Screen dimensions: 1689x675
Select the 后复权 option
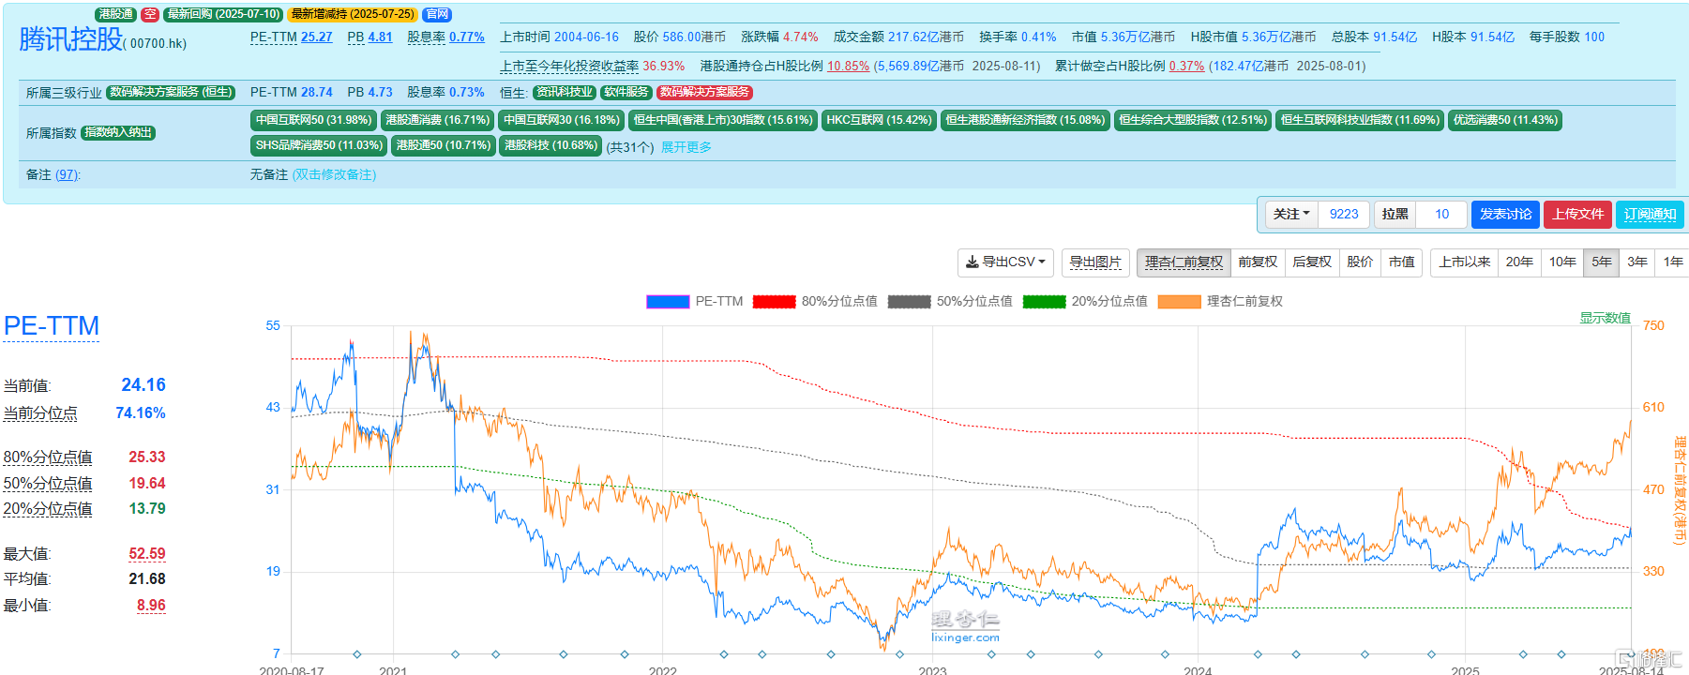[x=1312, y=262]
